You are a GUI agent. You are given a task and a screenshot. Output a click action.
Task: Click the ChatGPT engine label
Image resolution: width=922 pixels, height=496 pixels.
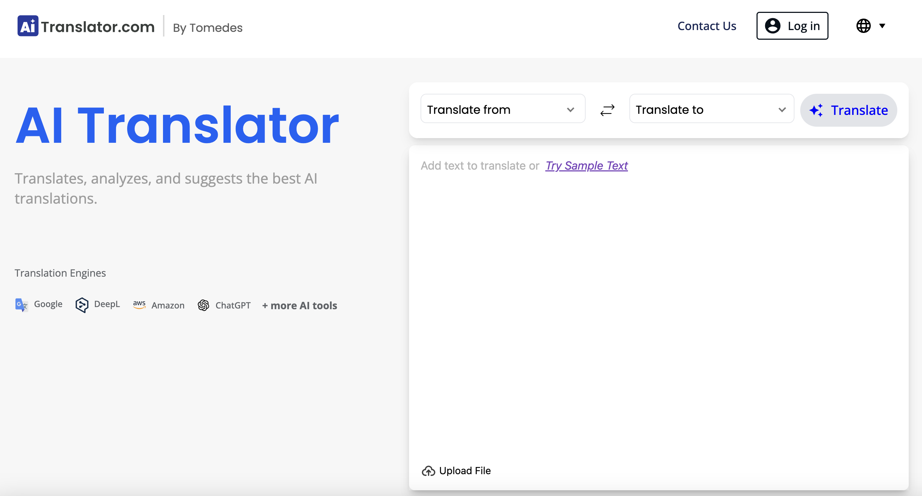point(233,305)
